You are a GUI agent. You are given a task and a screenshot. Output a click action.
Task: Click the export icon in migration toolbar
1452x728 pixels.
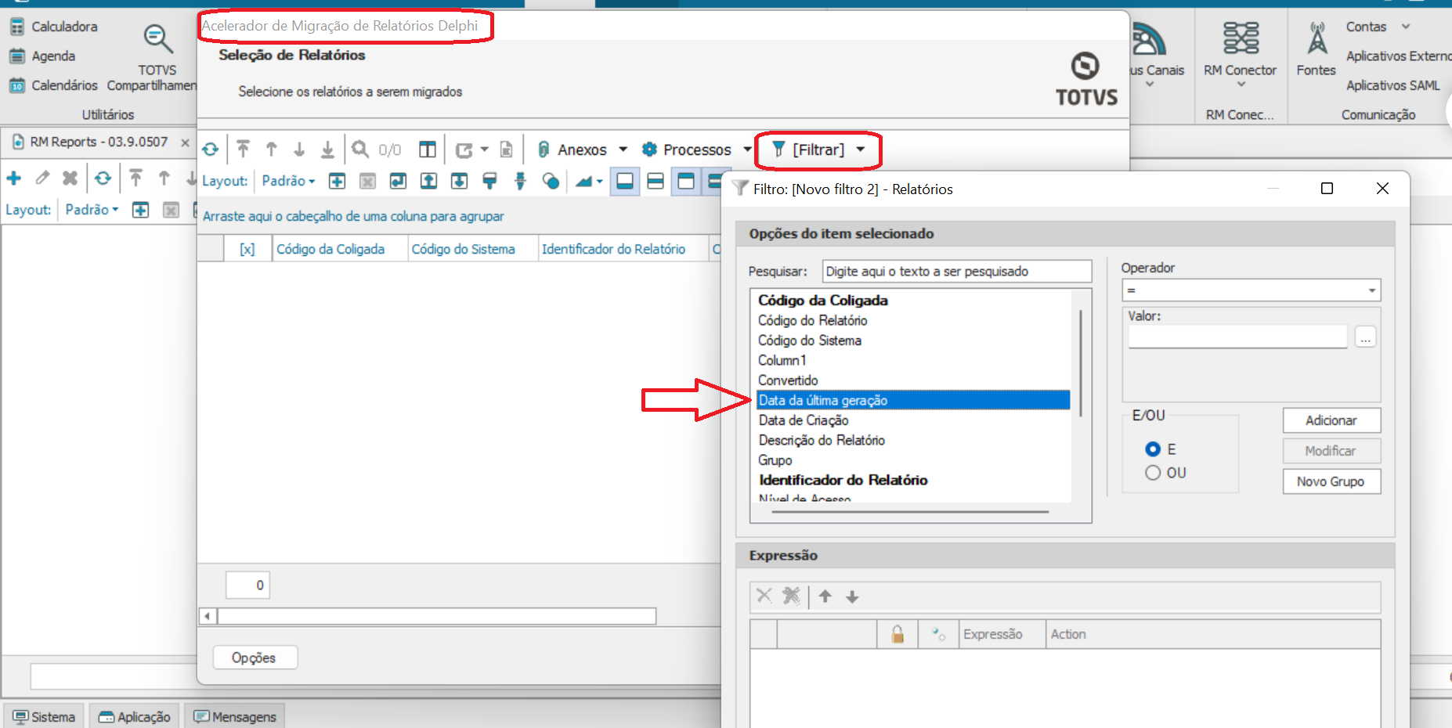464,150
